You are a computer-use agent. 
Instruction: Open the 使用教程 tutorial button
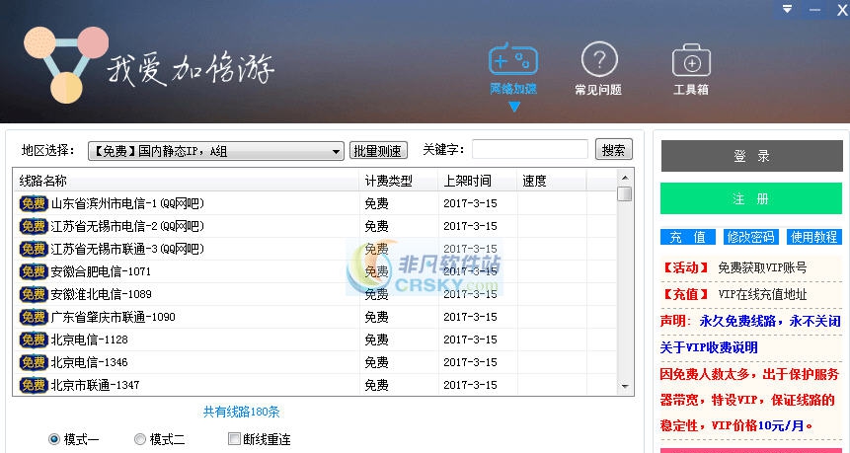pyautogui.click(x=813, y=237)
